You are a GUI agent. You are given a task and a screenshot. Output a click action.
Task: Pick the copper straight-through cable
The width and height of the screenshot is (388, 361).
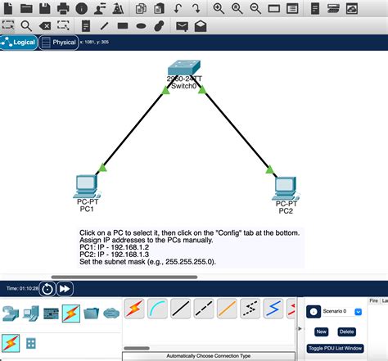click(x=180, y=309)
